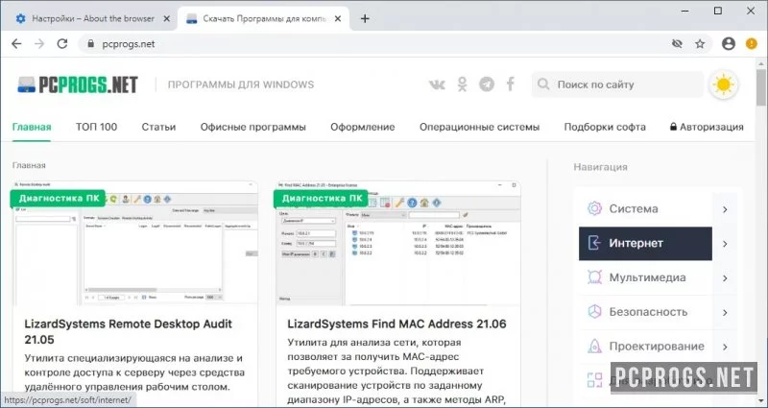Switch to the Скачать Программы tab
This screenshot has width=768, height=408.
point(263,18)
